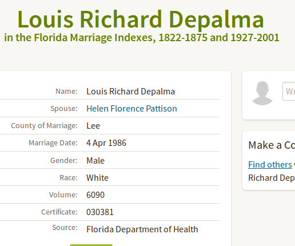The image size is (295, 246).
Task: Click the Certificate field label
Action: coord(59,212)
